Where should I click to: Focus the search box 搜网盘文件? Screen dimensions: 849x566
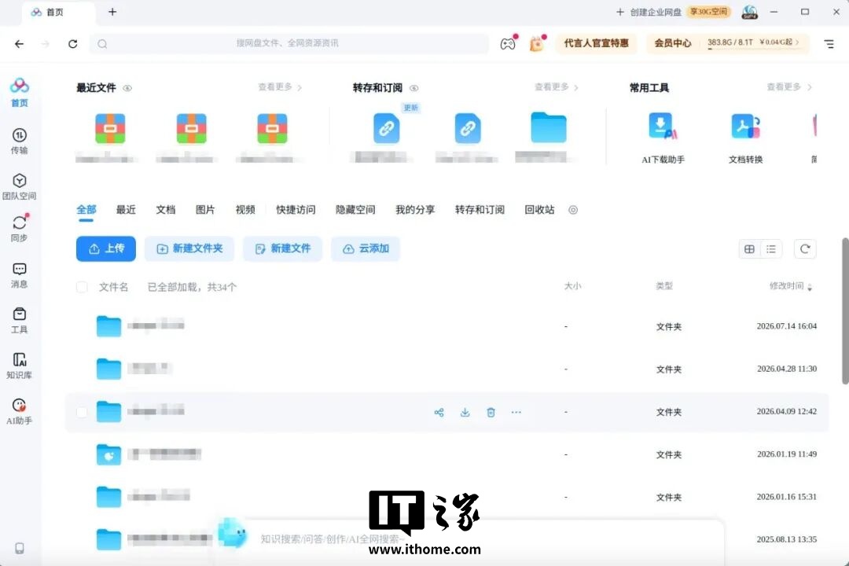pos(289,43)
